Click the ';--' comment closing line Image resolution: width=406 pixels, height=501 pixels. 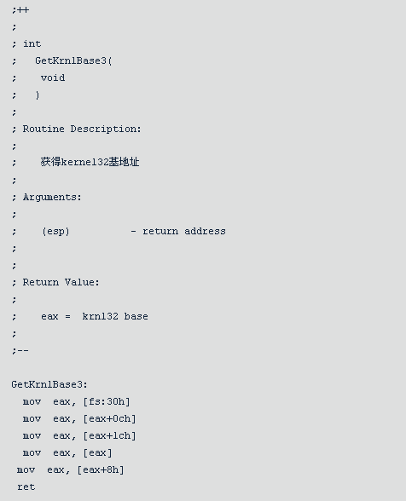tap(20, 350)
